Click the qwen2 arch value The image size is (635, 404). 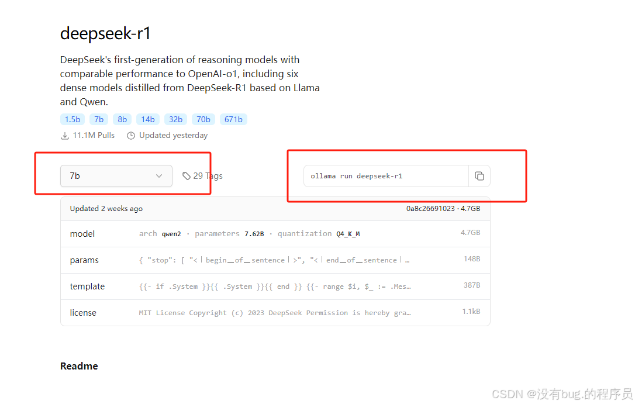click(171, 234)
